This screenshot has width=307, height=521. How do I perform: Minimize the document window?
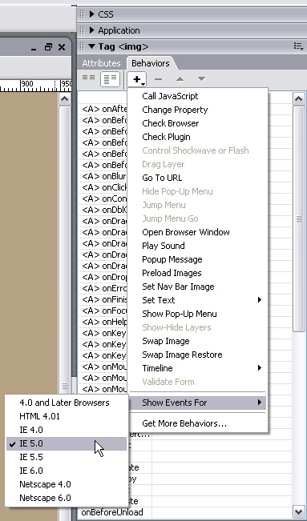click(34, 49)
